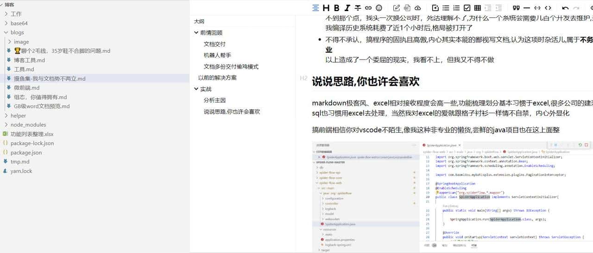Insert a code block with the angle brackets icon
This screenshot has width=593, height=253.
tap(548, 8)
